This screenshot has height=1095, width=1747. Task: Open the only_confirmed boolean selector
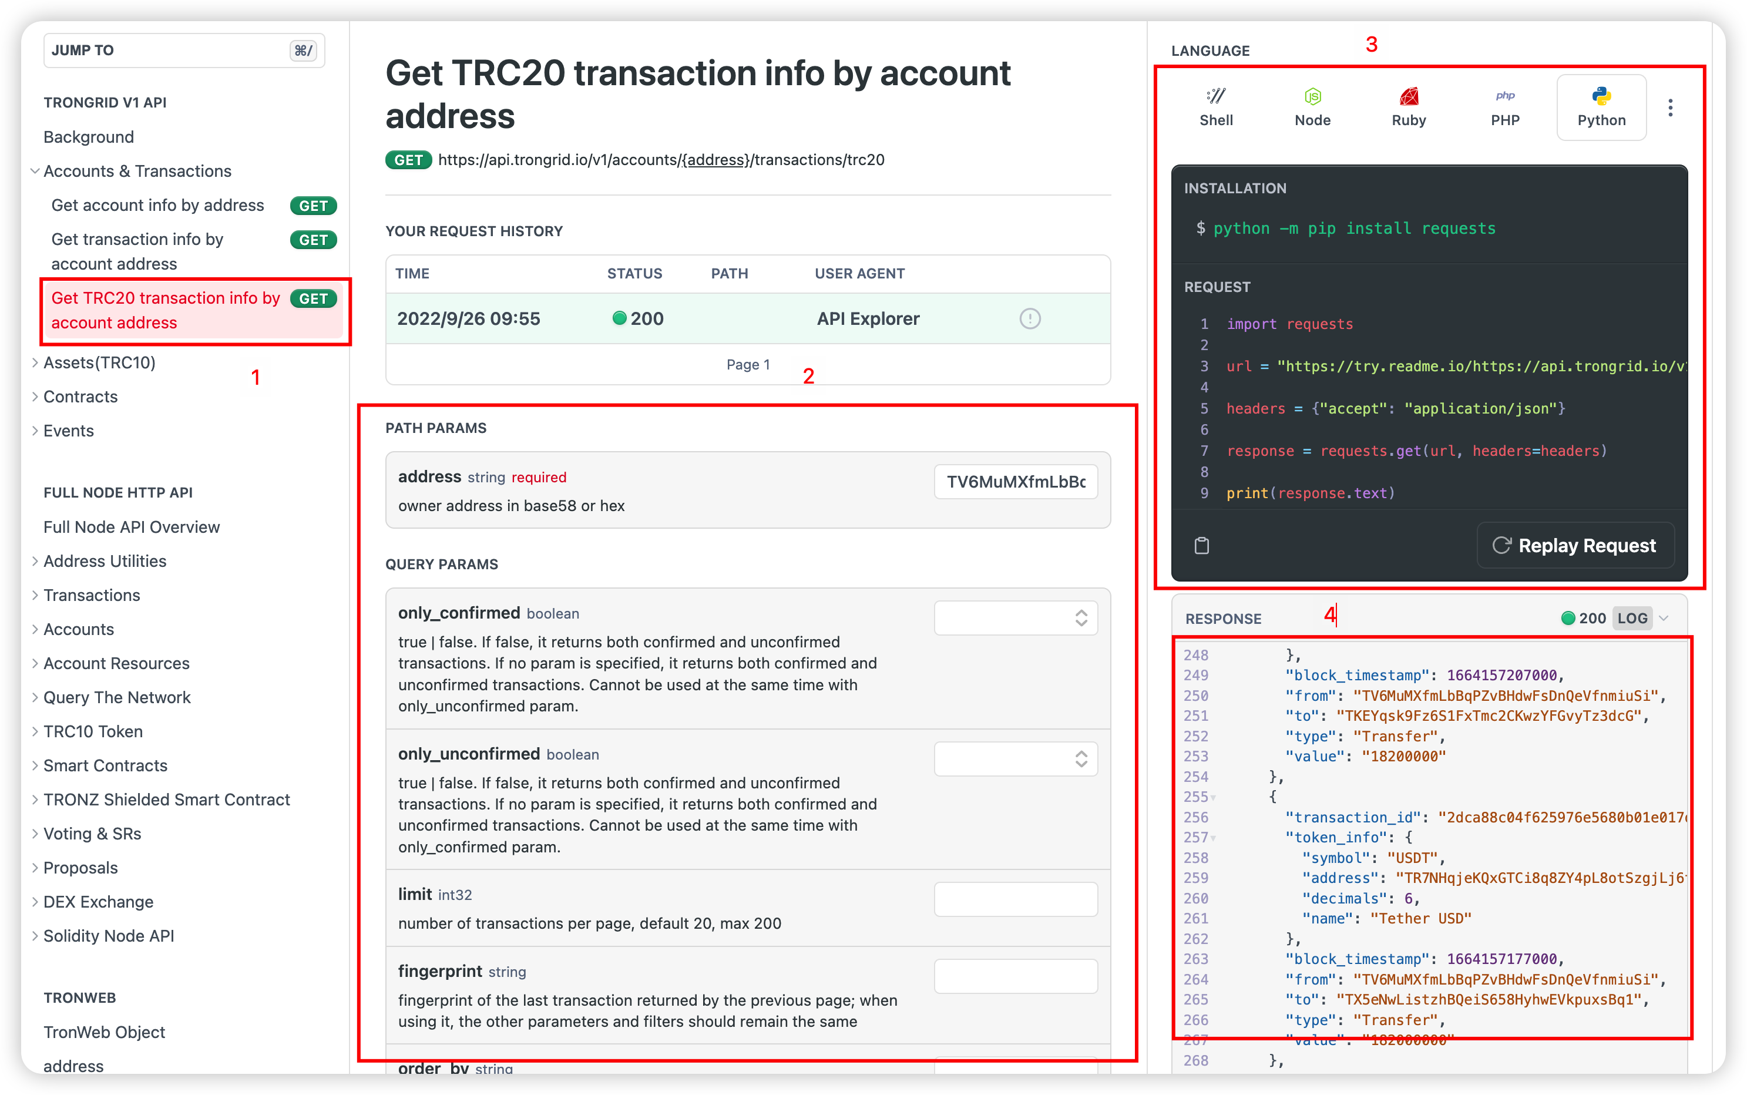click(x=1015, y=618)
